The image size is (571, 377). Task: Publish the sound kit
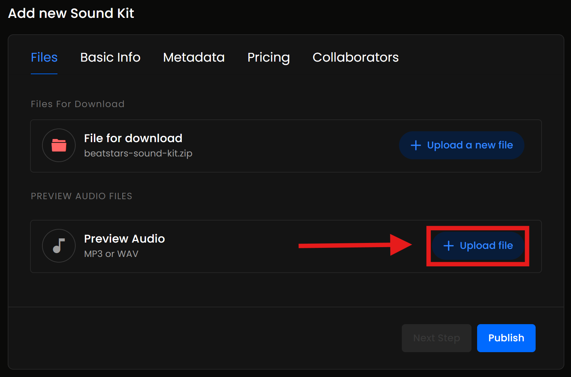click(506, 338)
